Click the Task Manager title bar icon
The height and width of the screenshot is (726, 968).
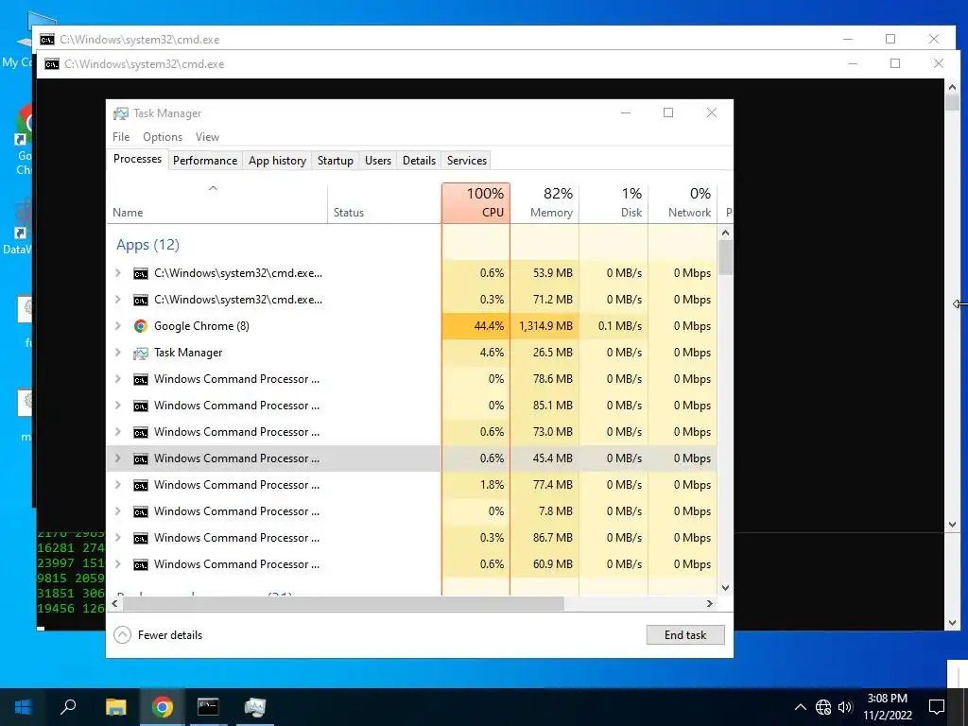point(121,113)
